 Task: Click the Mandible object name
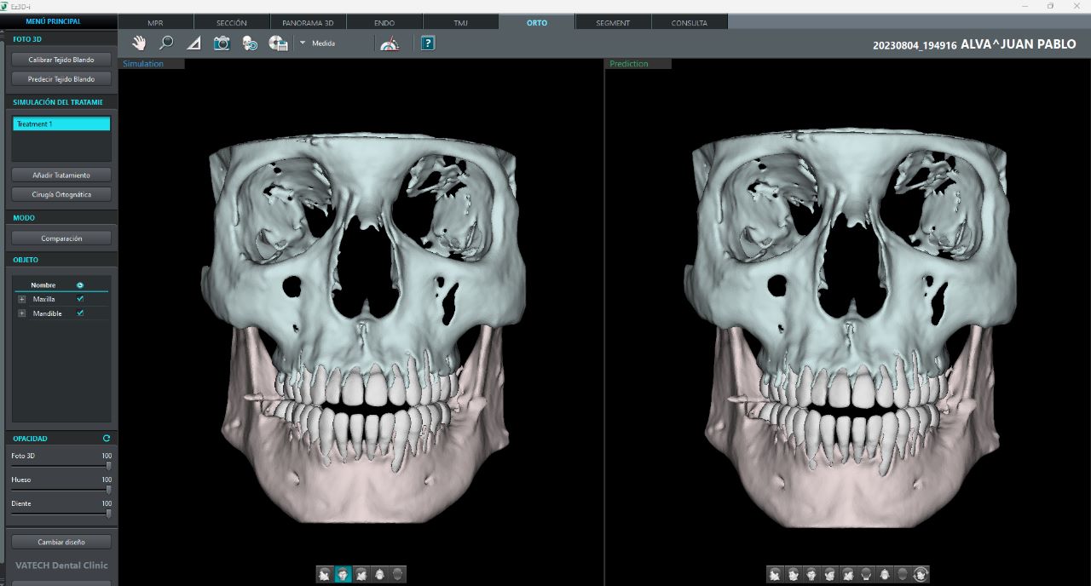pyautogui.click(x=48, y=313)
